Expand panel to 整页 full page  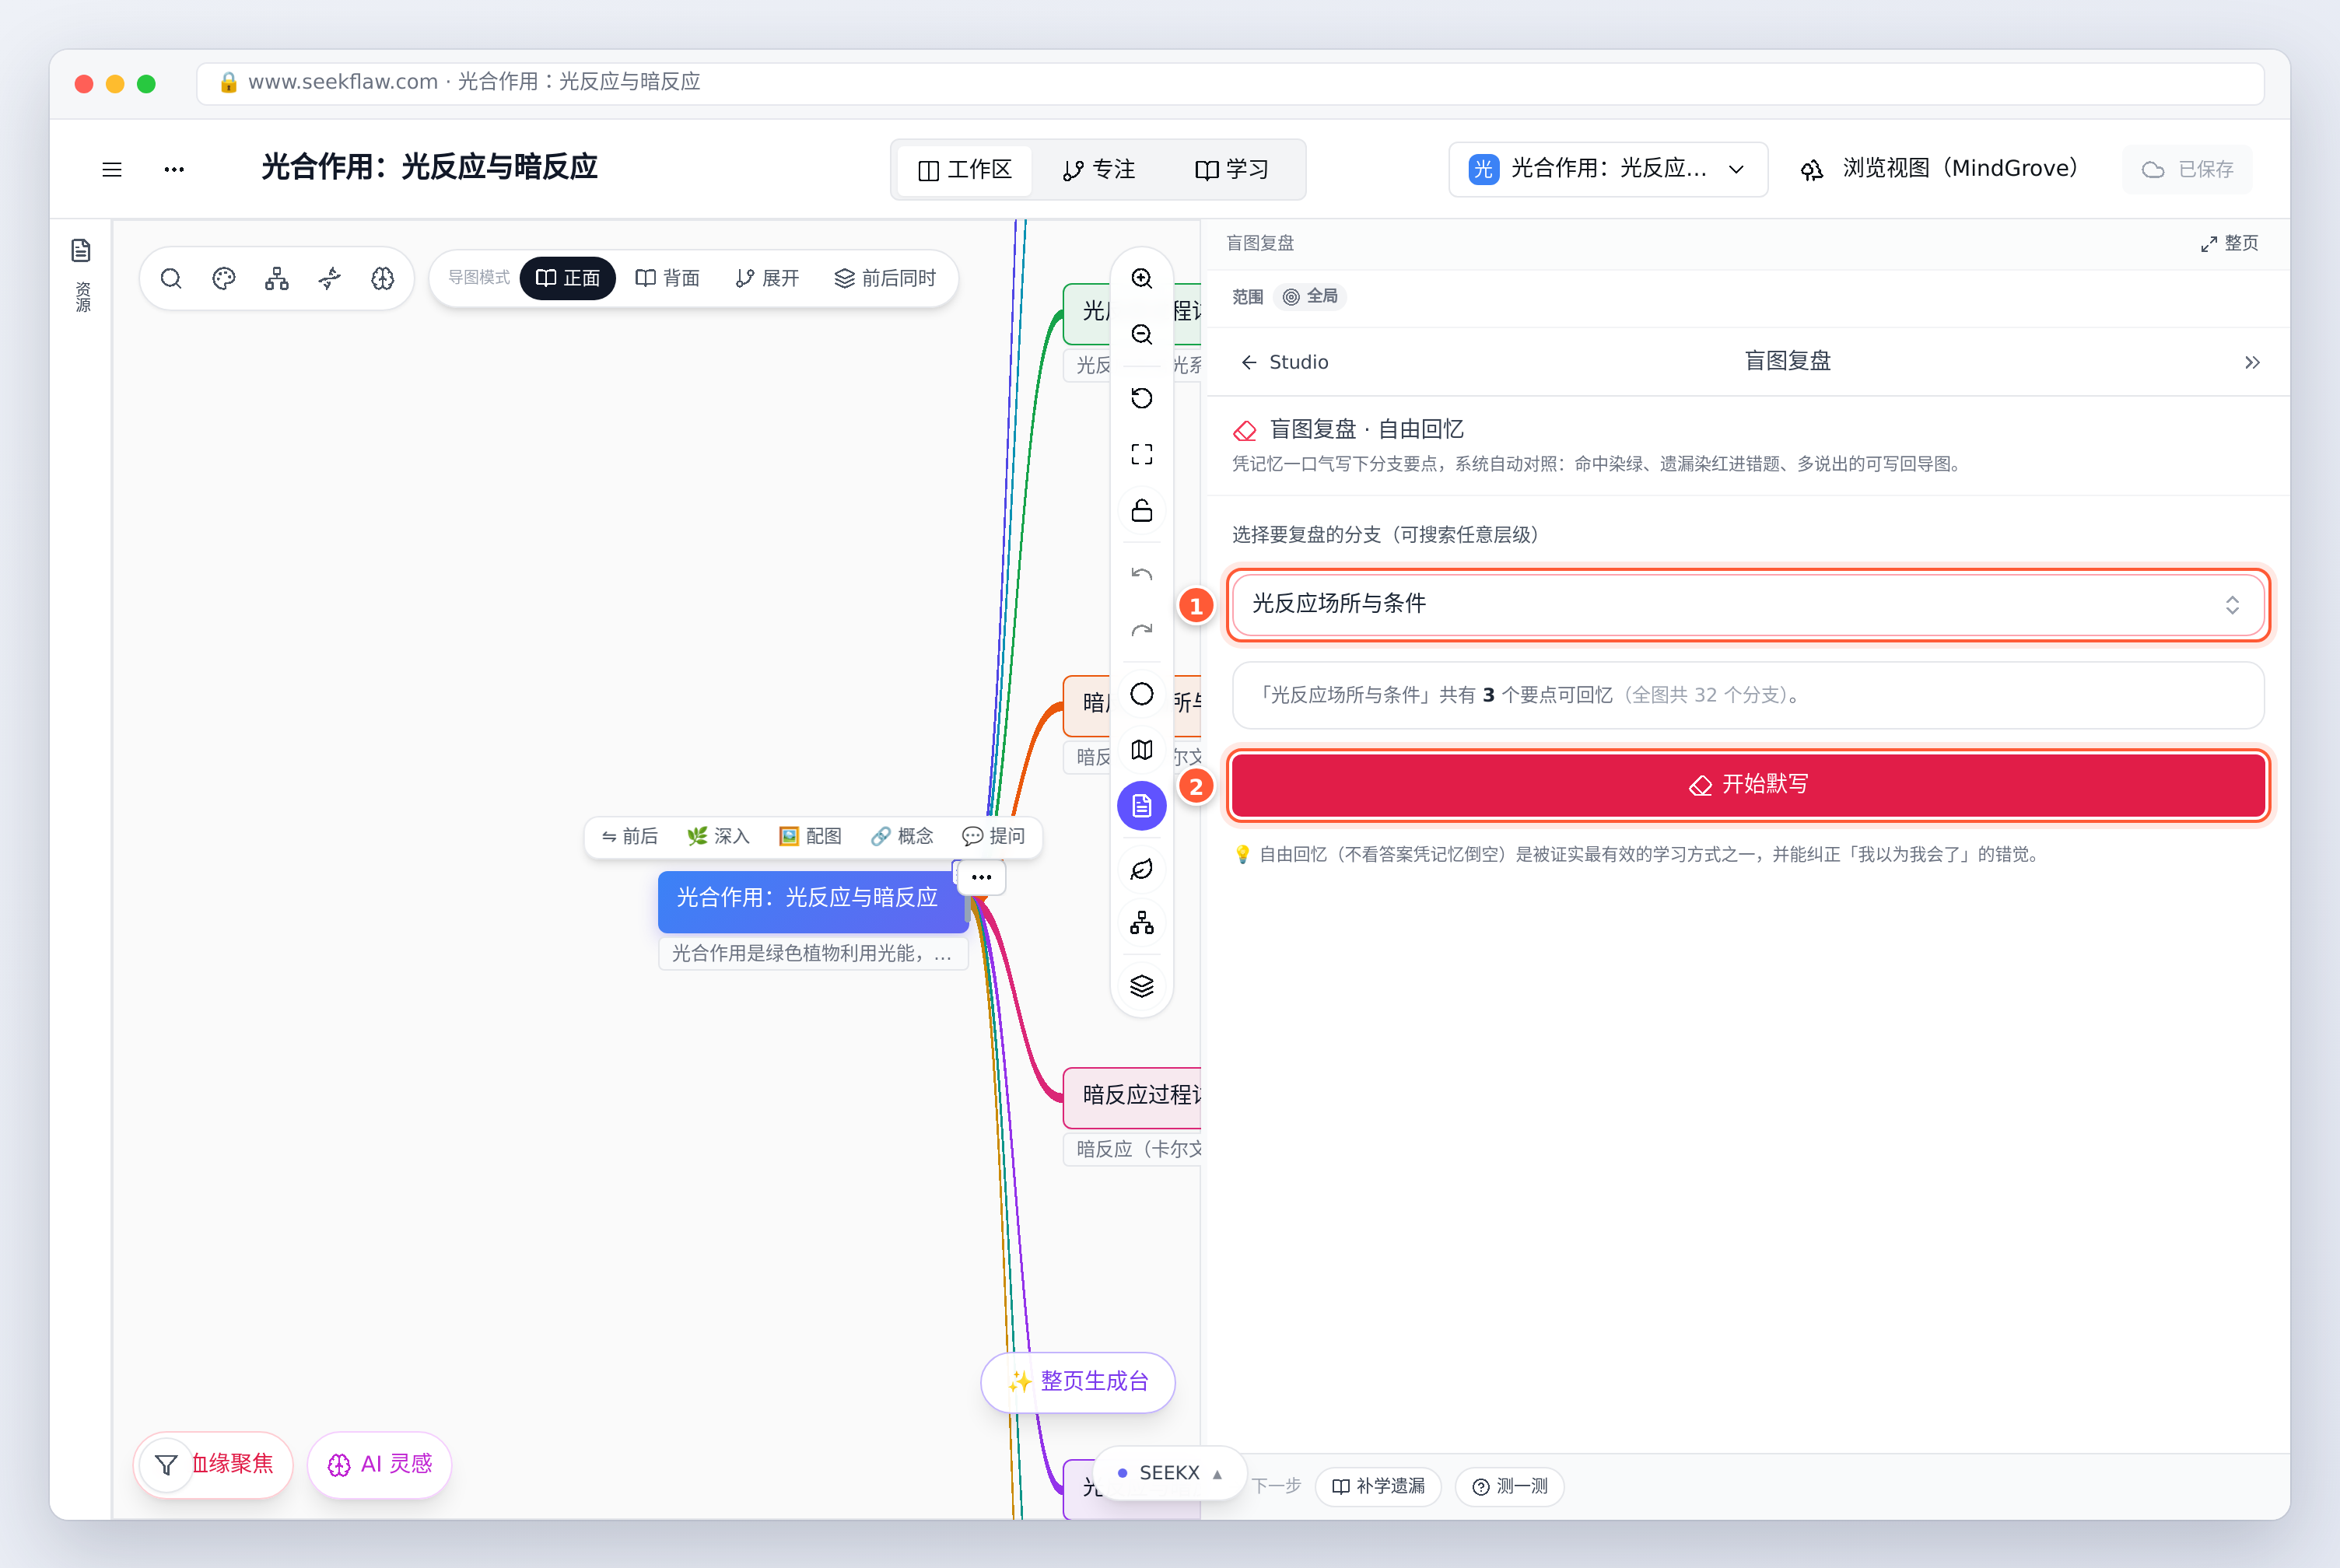(x=2229, y=243)
